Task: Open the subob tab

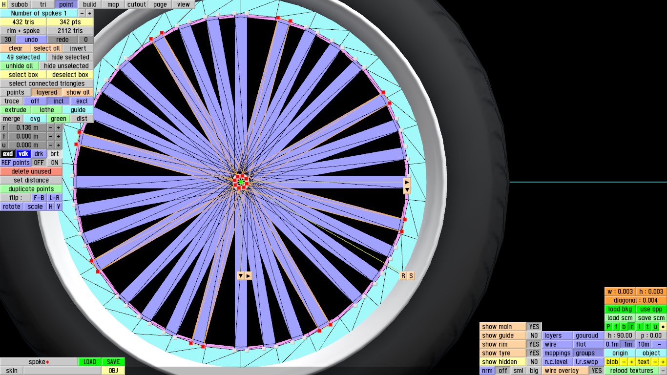Action: coord(20,4)
